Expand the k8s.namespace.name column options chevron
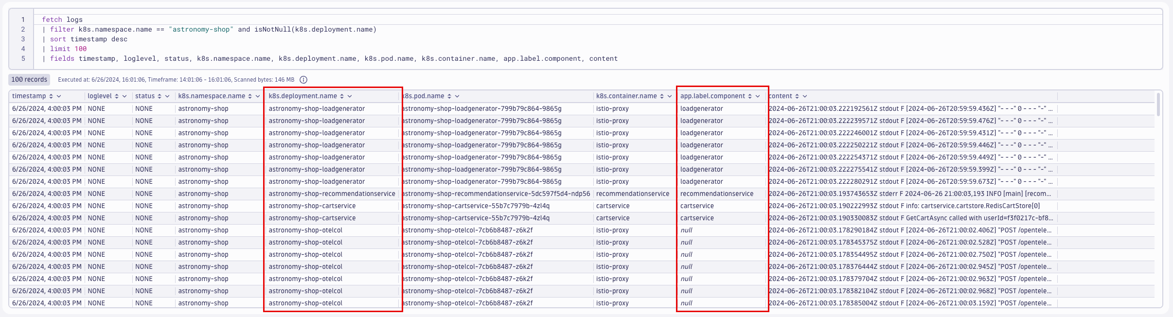 pos(258,96)
